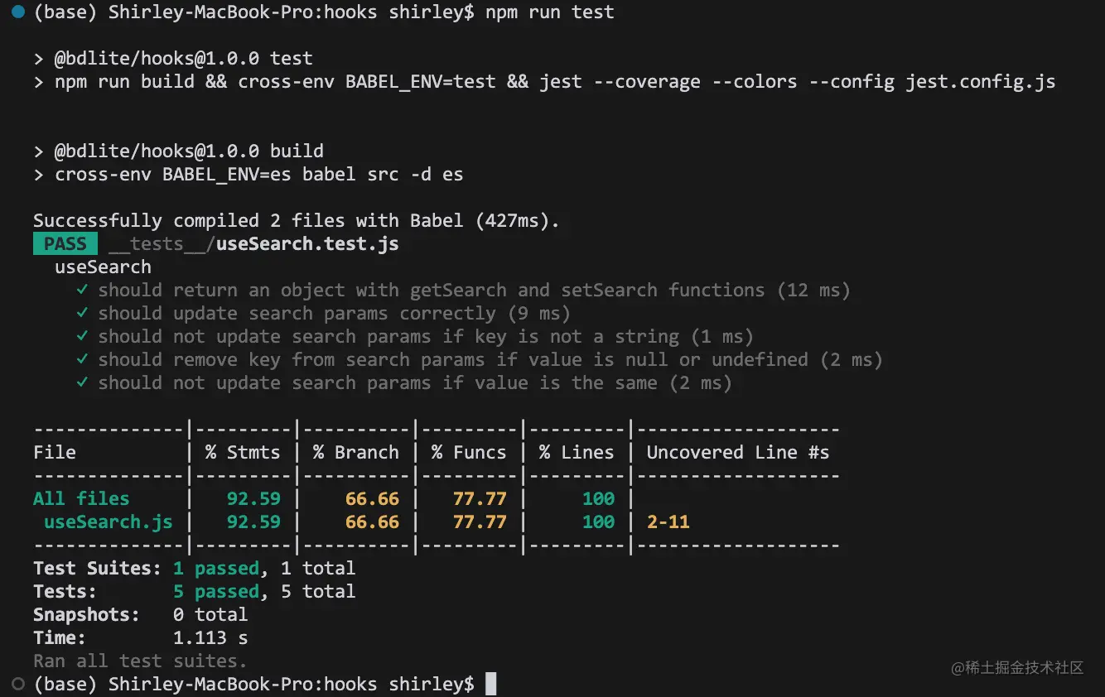The width and height of the screenshot is (1105, 697).
Task: Click the blue filled command status dot
Action: pos(17,12)
